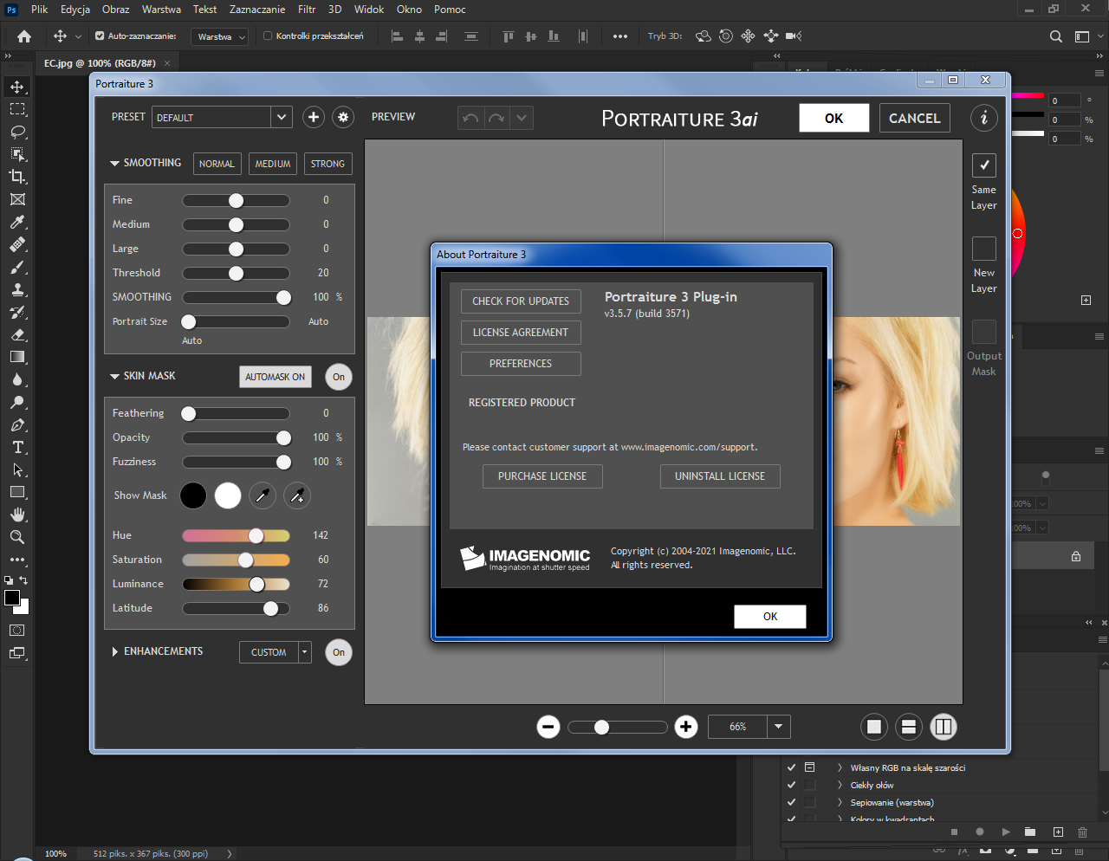Screen dimensions: 1109x861
Task: Toggle AUTOMASK ON for the Skin Mask
Action: point(275,376)
